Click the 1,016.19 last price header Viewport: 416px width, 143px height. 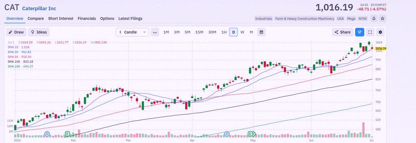pyautogui.click(x=334, y=7)
